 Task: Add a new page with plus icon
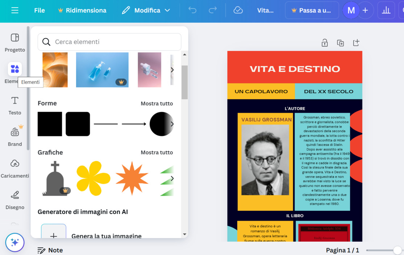point(356,43)
